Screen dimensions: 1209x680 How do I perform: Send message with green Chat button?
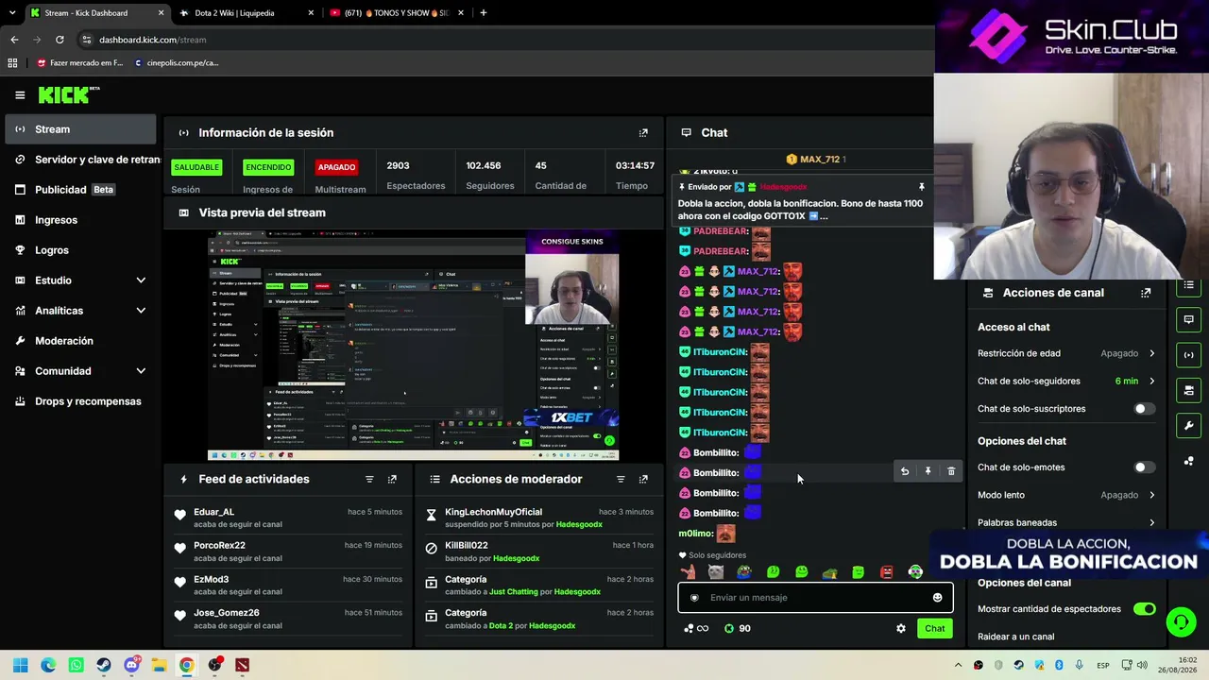click(934, 629)
